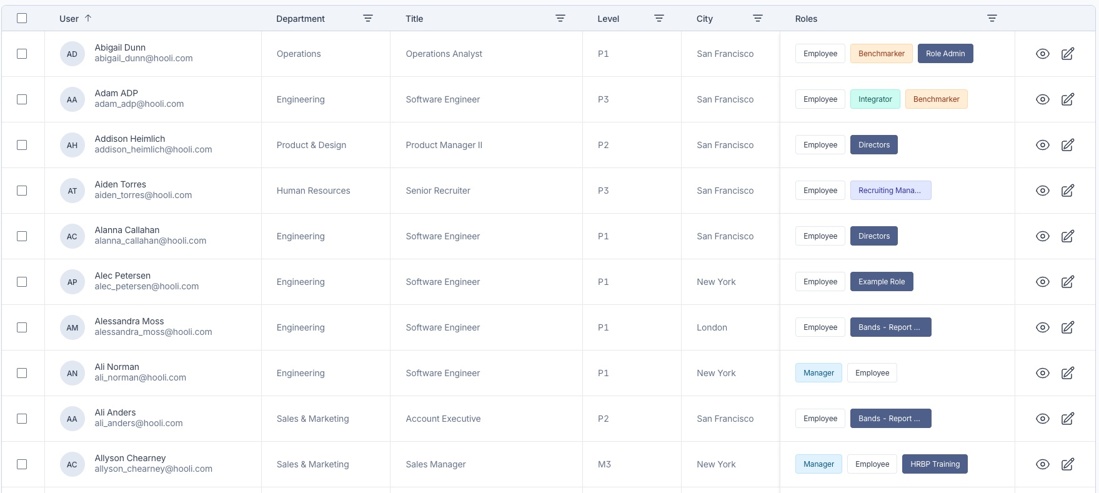Viewport: 1099px width, 493px height.
Task: Toggle the select-all checkbox in header
Action: click(22, 18)
